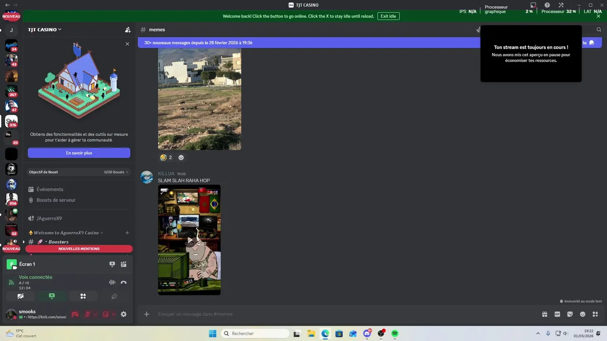The height and width of the screenshot is (341, 607).
Task: Unmute the microphone in user panel
Action: [x=87, y=314]
